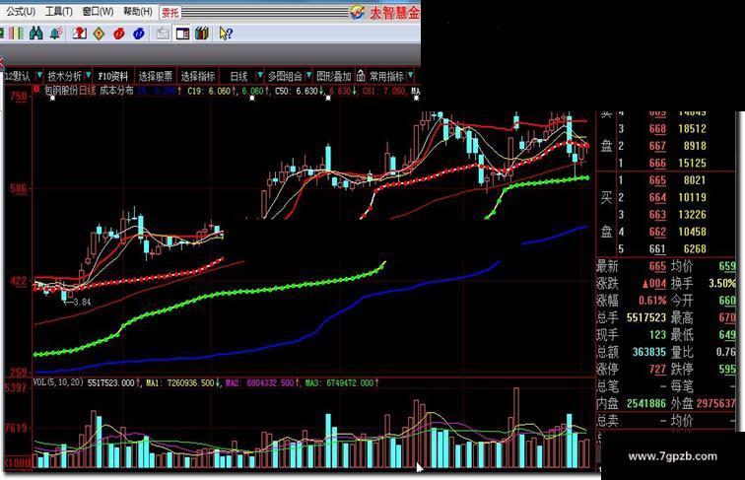This screenshot has height=480, width=745.
Task: Click the 技术分析 tab
Action: (x=65, y=76)
